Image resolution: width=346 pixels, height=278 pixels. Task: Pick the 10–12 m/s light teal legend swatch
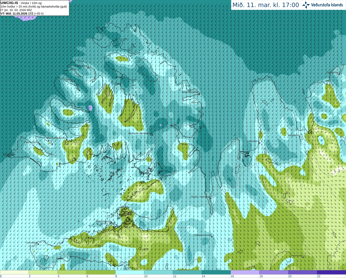pyautogui.click(x=158, y=272)
